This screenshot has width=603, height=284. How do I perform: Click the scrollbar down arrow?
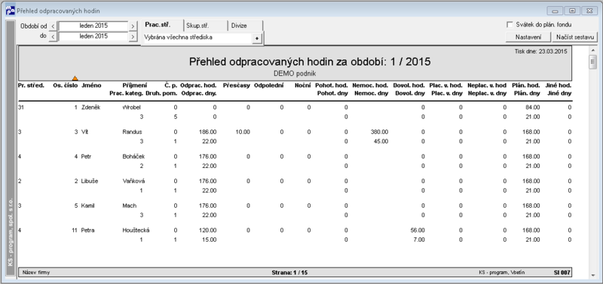click(592, 275)
